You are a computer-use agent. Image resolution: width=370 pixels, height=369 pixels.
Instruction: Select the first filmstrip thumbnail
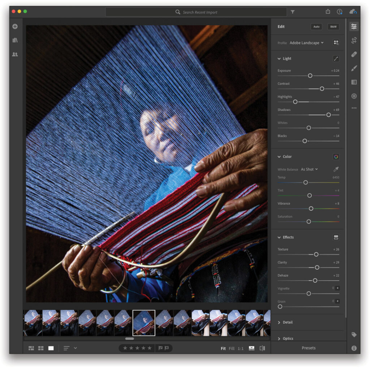tap(33, 323)
